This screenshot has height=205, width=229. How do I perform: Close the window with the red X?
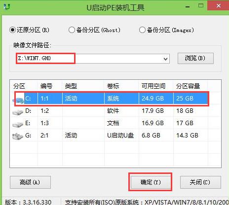click(x=218, y=6)
